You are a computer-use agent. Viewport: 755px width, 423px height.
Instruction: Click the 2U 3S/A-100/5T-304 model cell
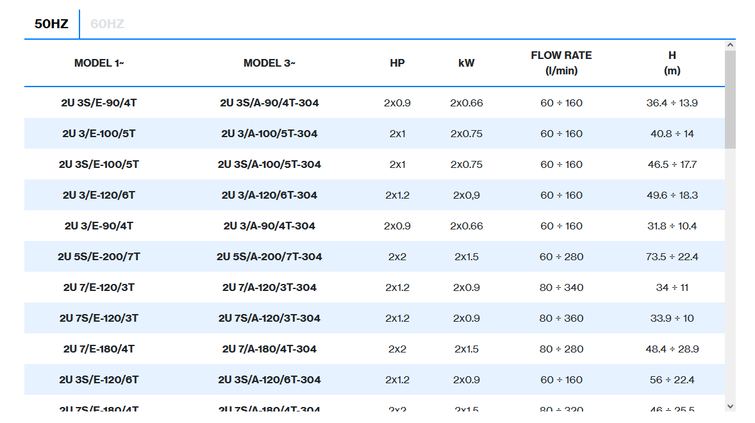[x=269, y=165]
